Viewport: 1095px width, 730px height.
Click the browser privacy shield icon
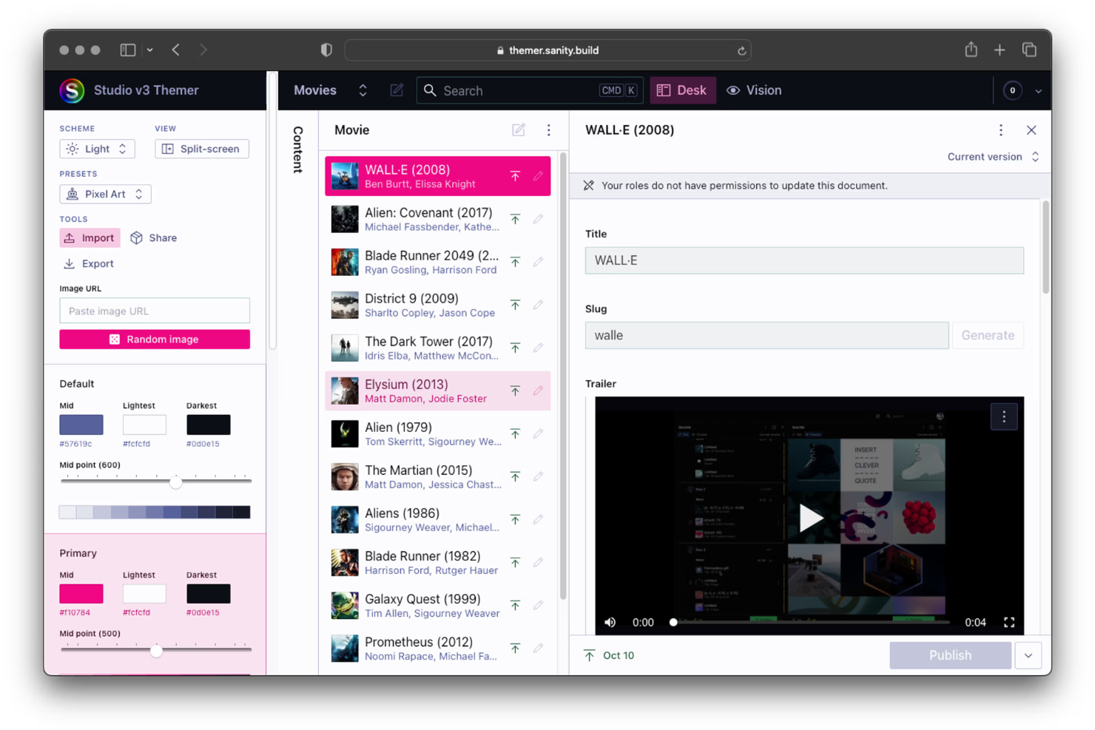point(326,50)
